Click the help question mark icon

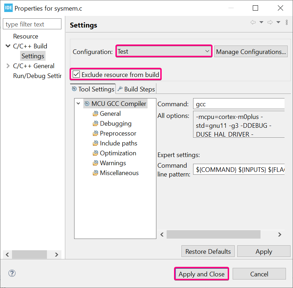(12, 273)
